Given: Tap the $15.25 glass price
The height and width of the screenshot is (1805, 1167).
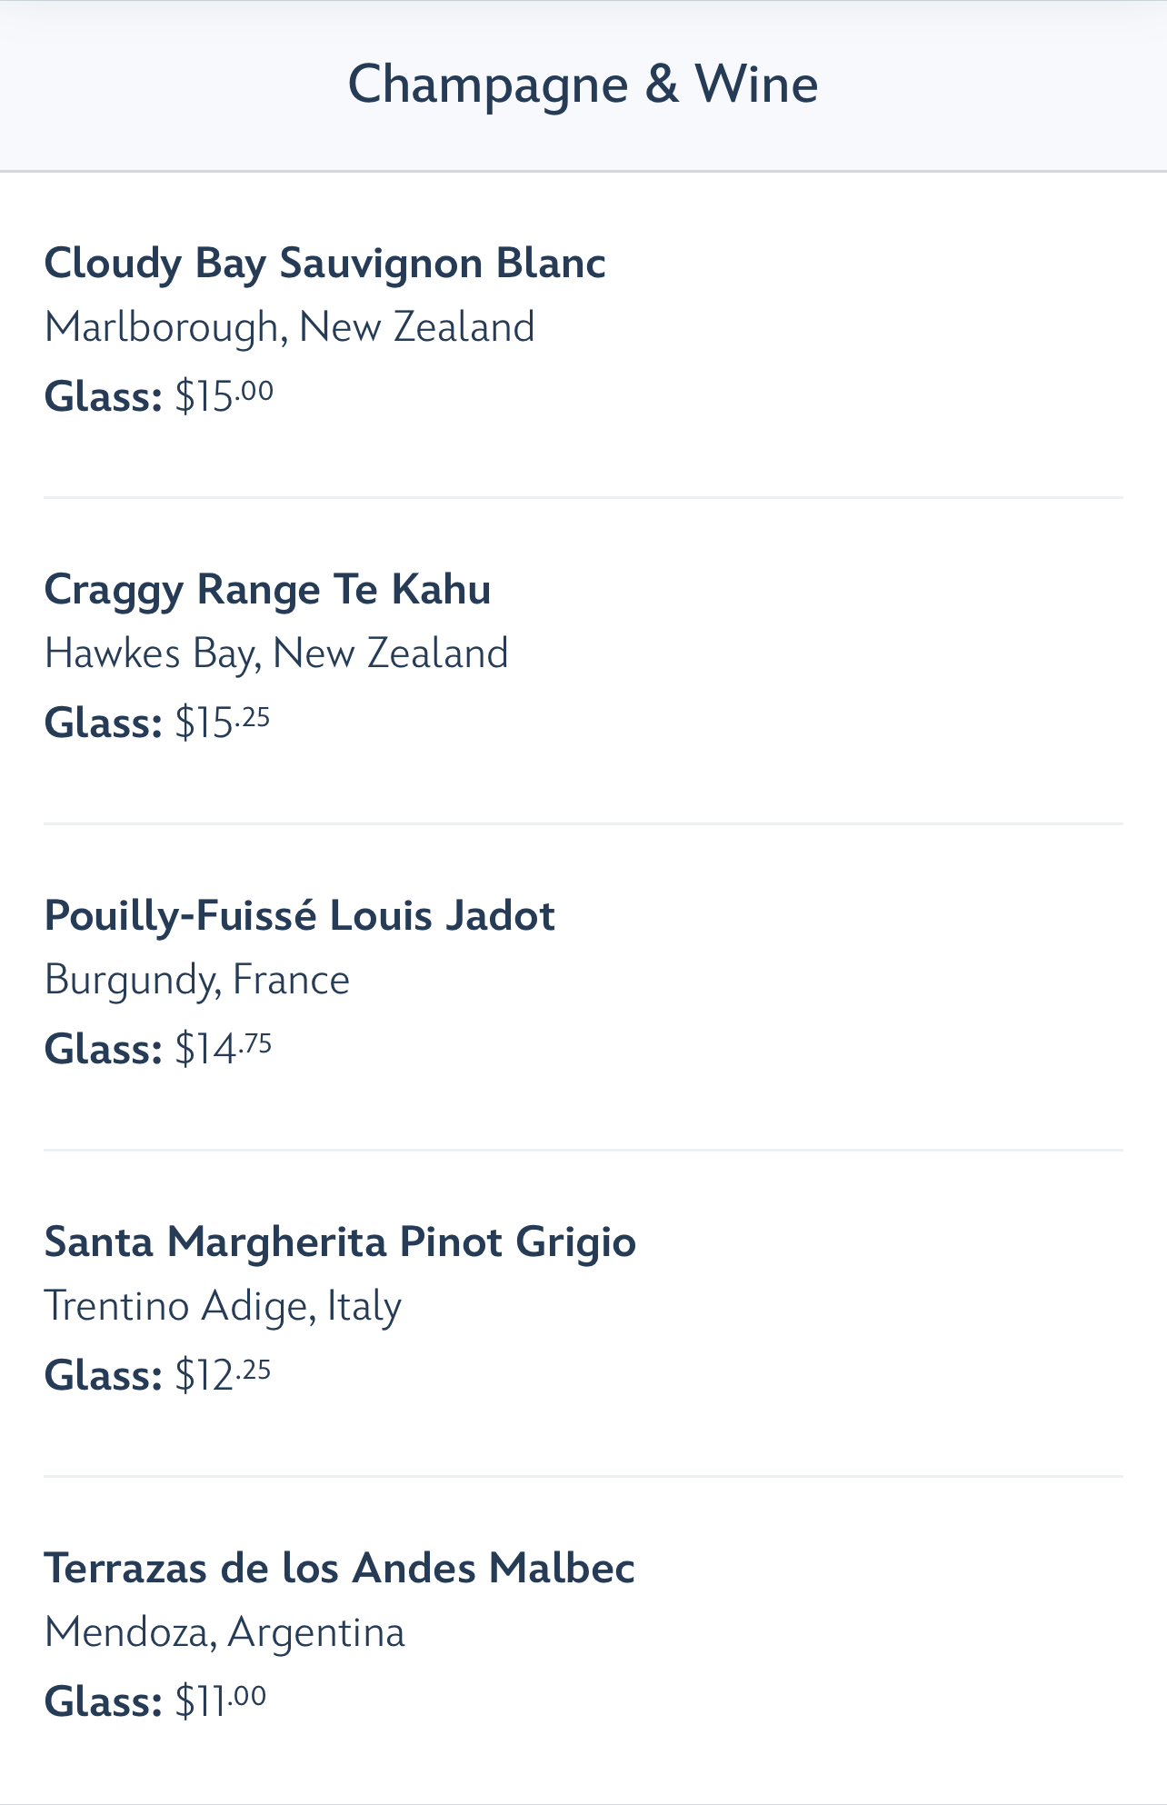Looking at the screenshot, I should pyautogui.click(x=223, y=723).
